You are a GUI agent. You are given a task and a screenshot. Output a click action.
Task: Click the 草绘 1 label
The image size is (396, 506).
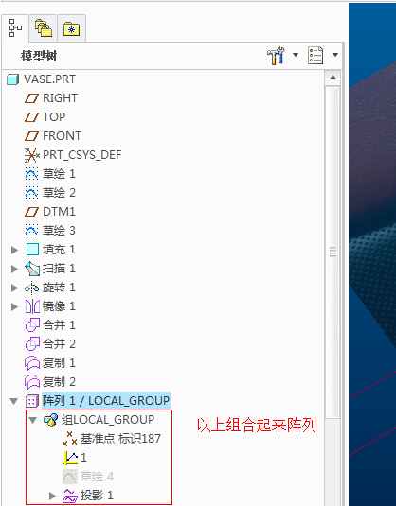coord(59,174)
